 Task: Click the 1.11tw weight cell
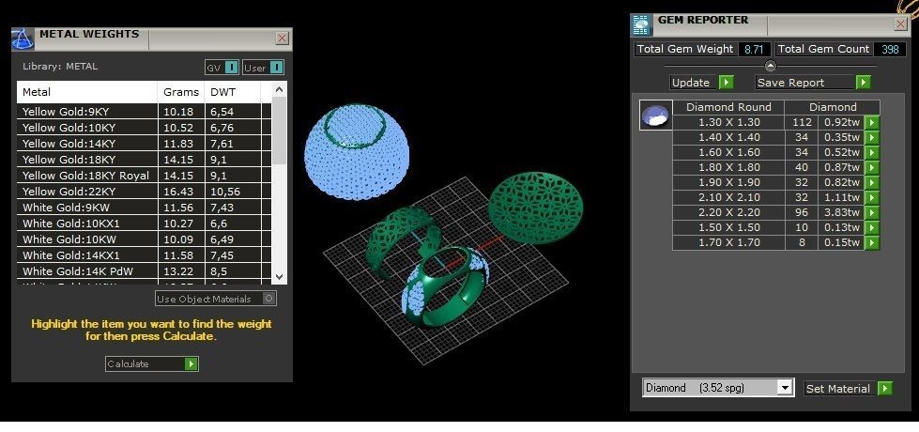[842, 197]
